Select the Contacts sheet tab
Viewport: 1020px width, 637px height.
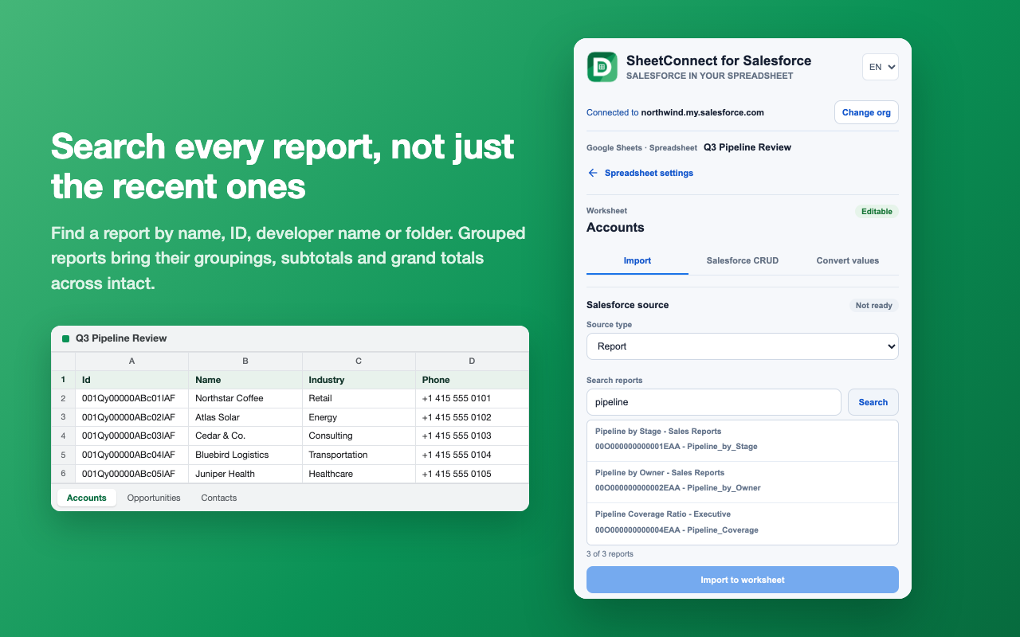tap(219, 498)
